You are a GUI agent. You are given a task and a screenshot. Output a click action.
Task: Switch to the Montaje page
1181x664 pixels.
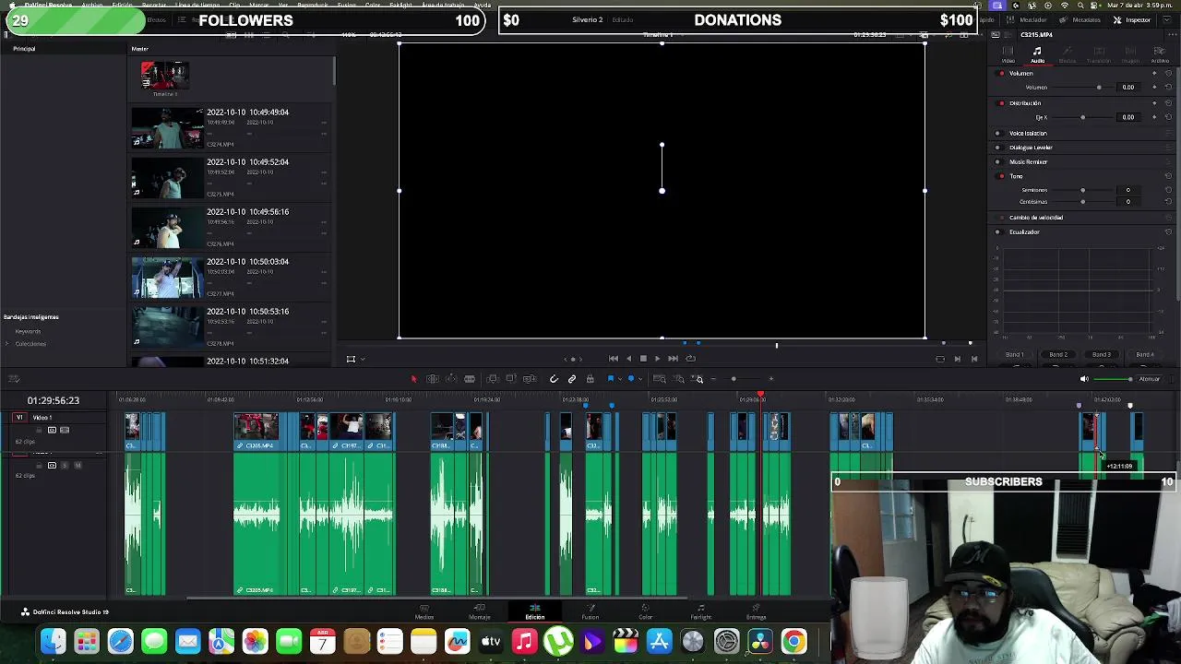[x=480, y=612]
